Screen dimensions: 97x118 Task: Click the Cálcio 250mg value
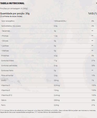pos(57,100)
